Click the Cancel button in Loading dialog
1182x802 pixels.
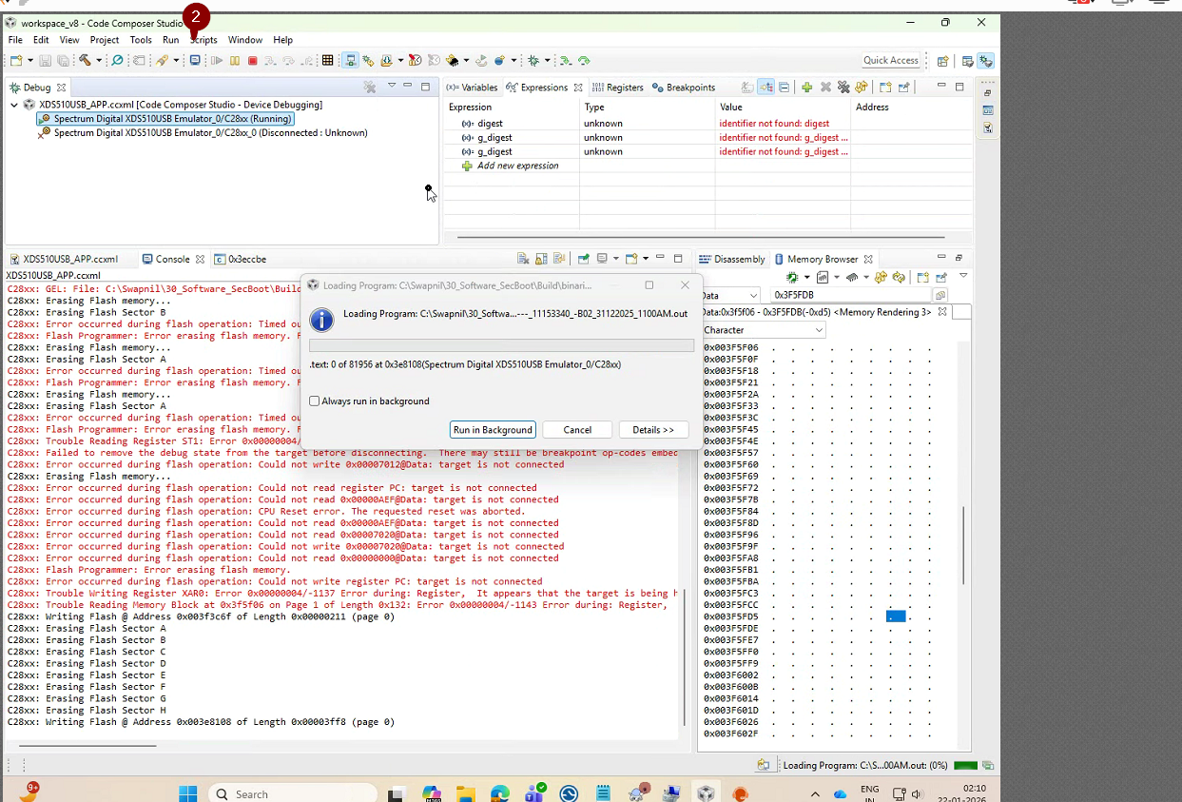pyautogui.click(x=577, y=430)
